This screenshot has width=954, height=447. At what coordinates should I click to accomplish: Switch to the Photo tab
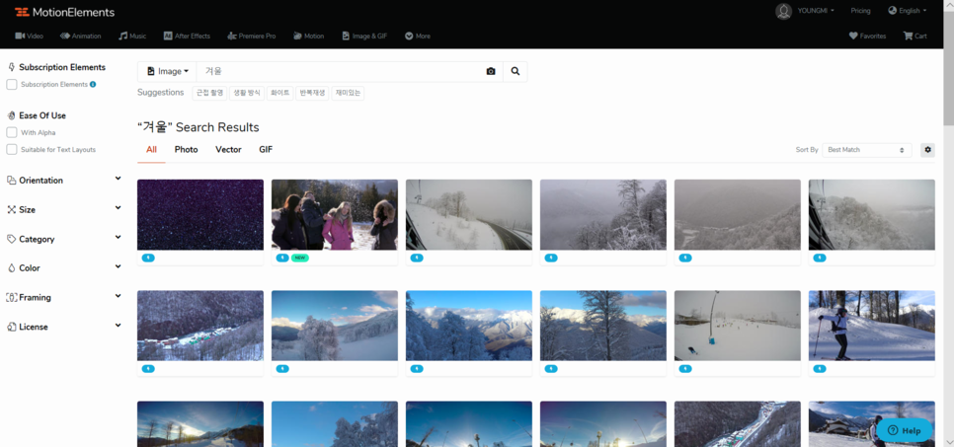(187, 150)
